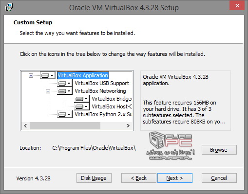Viewport: 248px width, 194px height.
Task: Click the VirtualBox Bridged Networking drive icon
Action: 82,99
